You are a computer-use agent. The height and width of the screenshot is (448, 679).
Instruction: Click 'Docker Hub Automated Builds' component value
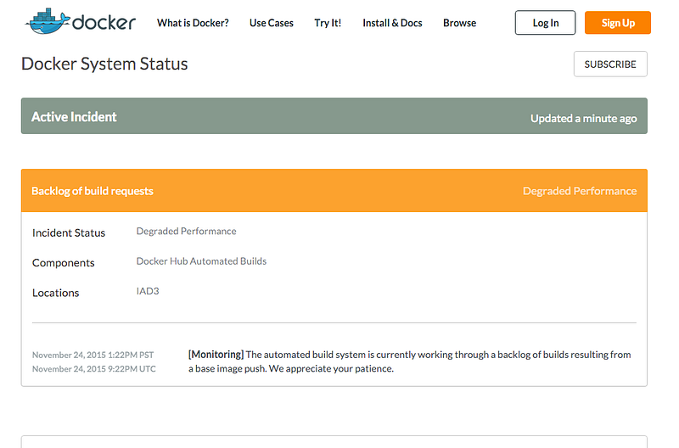coord(201,261)
